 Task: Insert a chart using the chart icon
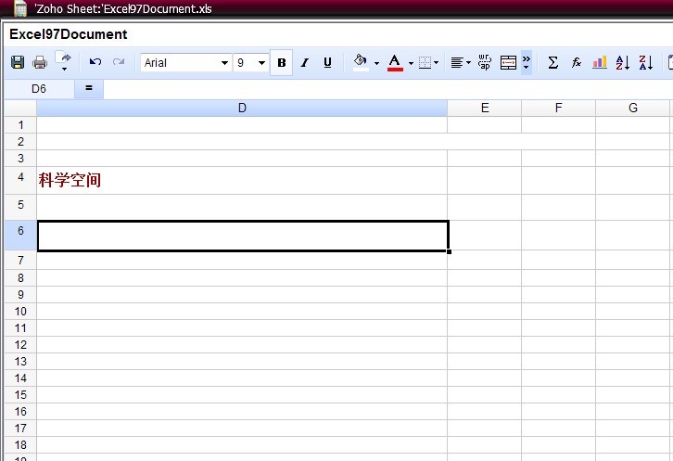(600, 63)
